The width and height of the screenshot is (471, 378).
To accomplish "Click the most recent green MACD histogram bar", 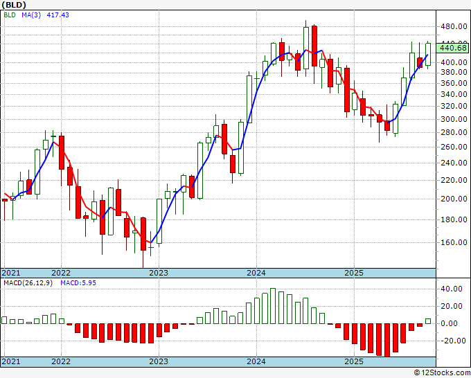I will [x=428, y=321].
